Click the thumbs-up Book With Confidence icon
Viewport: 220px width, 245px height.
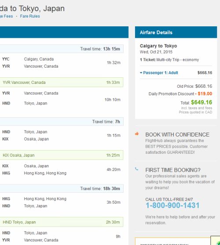coord(137,134)
